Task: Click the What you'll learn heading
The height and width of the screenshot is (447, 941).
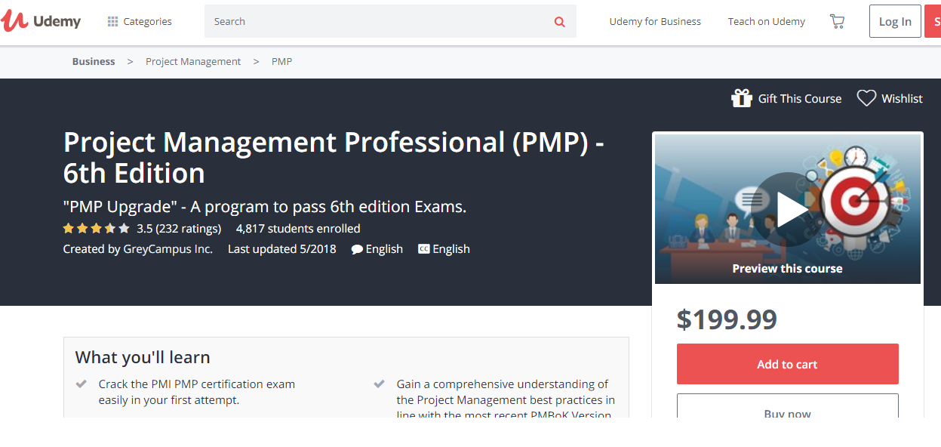Action: [x=143, y=357]
